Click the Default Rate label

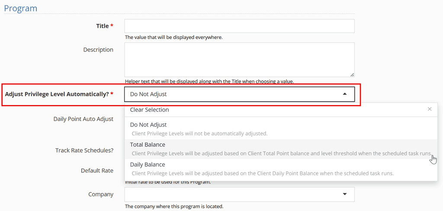pos(97,171)
